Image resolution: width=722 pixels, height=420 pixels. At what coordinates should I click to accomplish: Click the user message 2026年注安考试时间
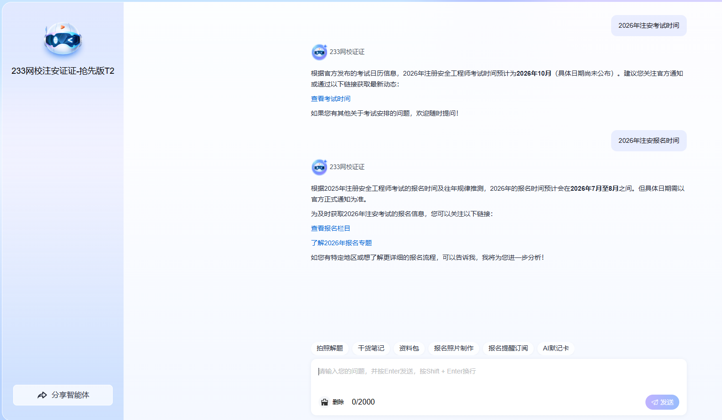649,25
